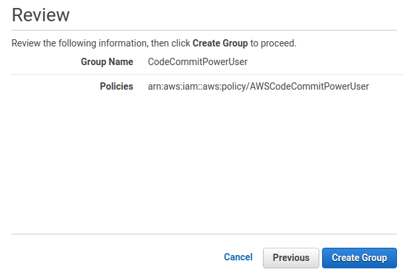Click the CodeCommitPowerUser group name value
This screenshot has height=271, width=403.
[x=198, y=62]
